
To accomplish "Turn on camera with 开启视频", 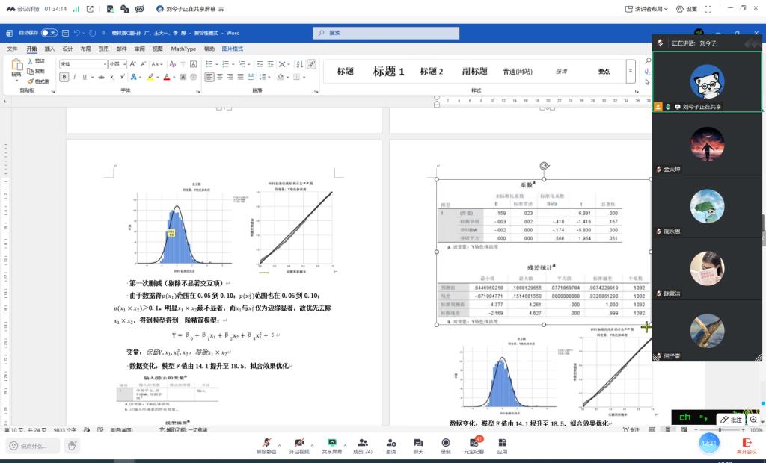I will pyautogui.click(x=299, y=445).
